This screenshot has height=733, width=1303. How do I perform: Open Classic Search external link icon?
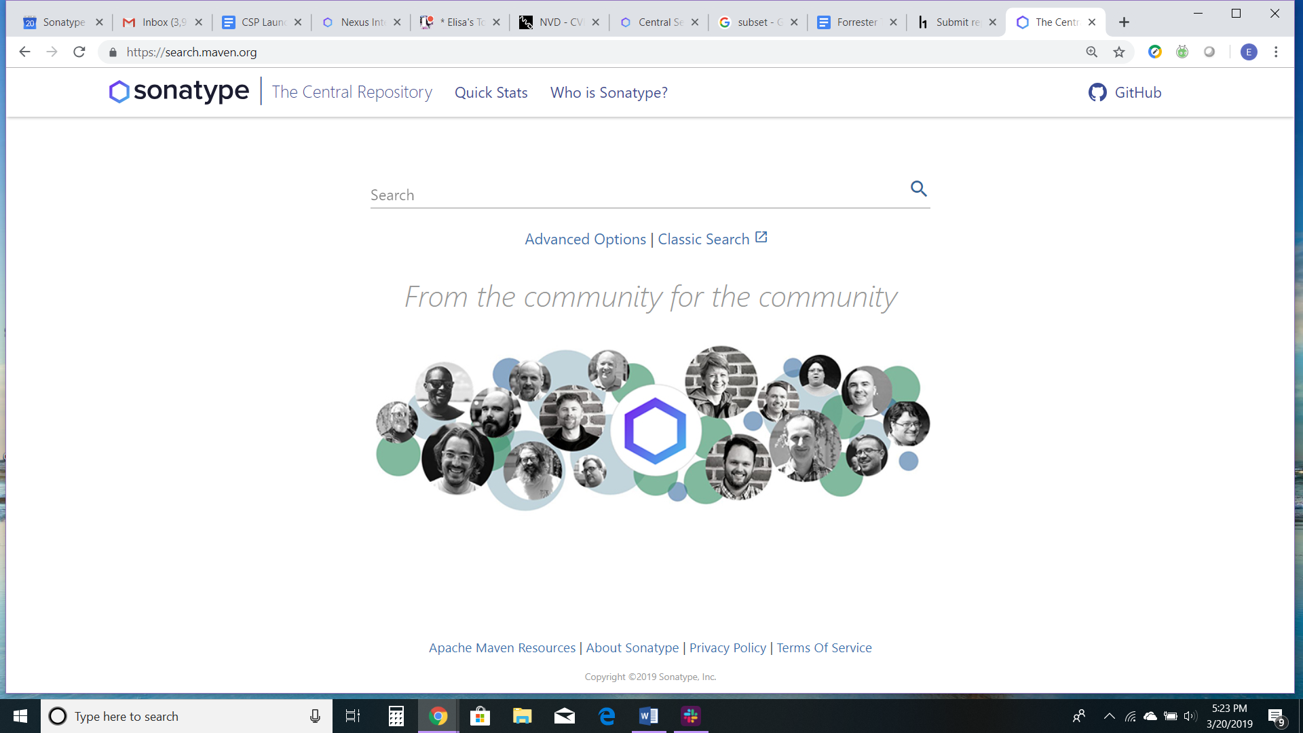[x=761, y=238]
